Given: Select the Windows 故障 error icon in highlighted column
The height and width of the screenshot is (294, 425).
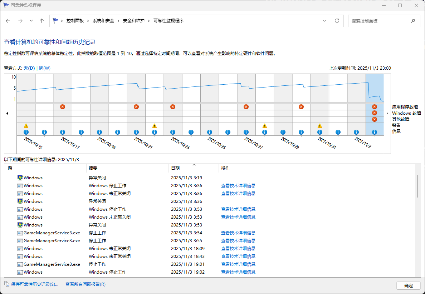Looking at the screenshot, I should [375, 113].
